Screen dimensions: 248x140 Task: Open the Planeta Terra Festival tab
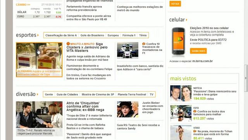[x=132, y=94]
